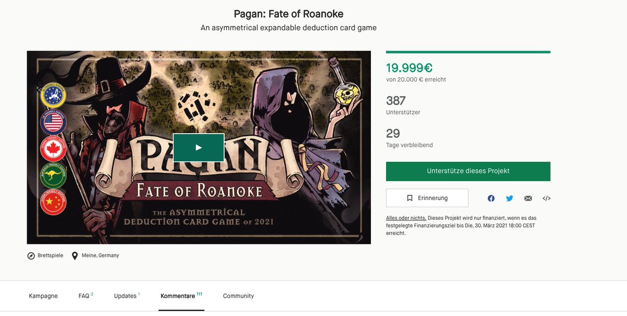627x316 pixels.
Task: Open the Alles oder nichts link
Action: click(406, 218)
